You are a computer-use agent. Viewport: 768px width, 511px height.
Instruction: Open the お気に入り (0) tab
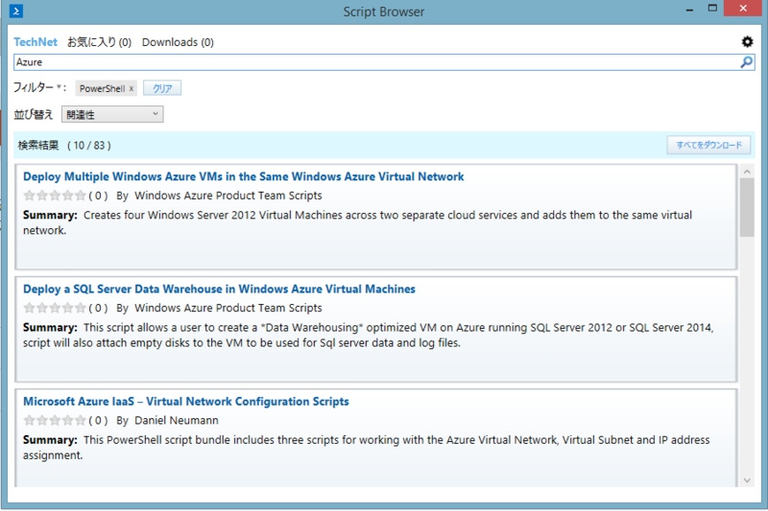tap(100, 42)
